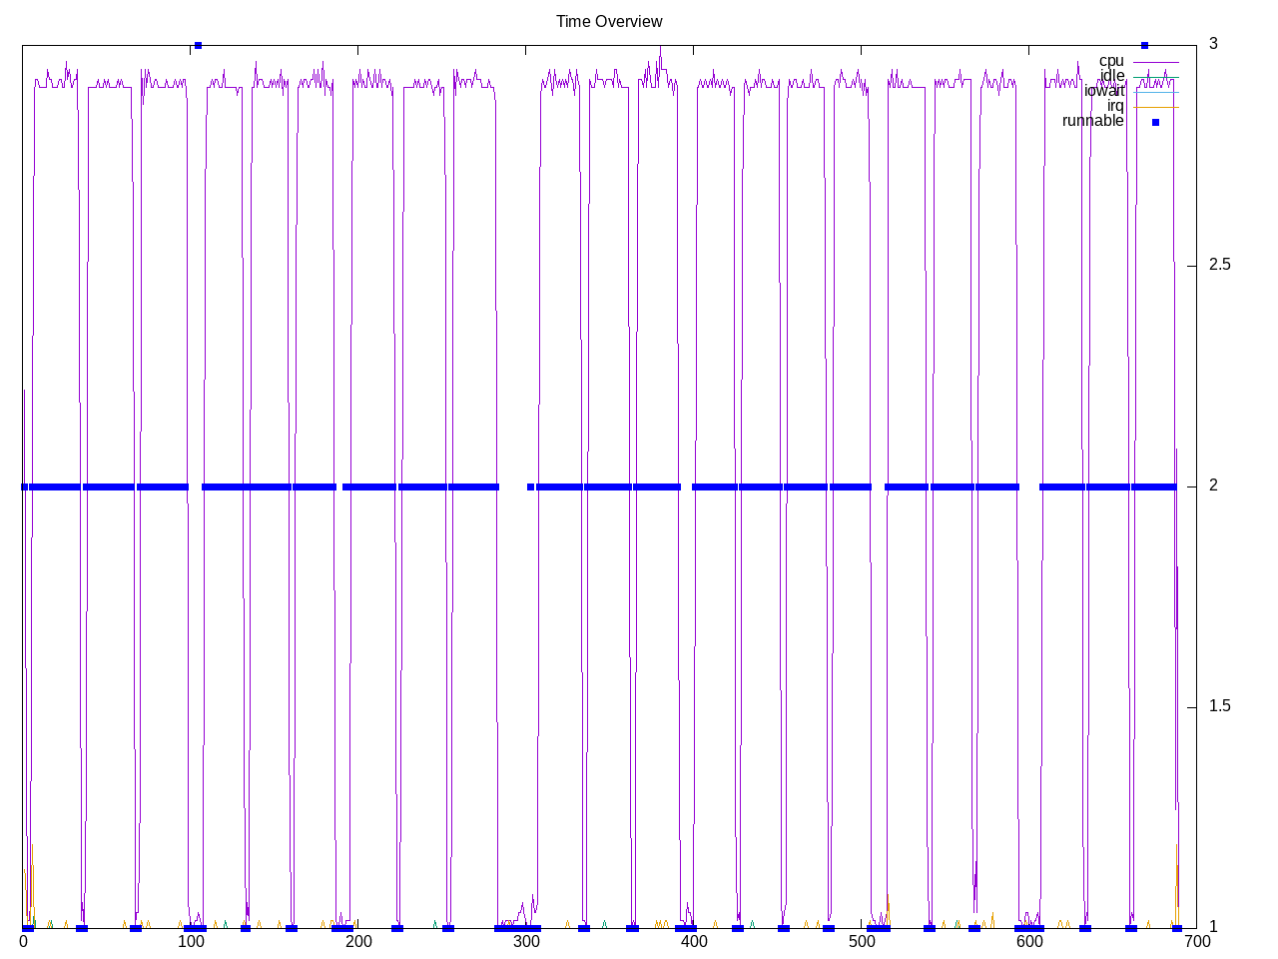The height and width of the screenshot is (959, 1278).
Task: Click the y-axis tick label 2.5
Action: click(x=1219, y=265)
